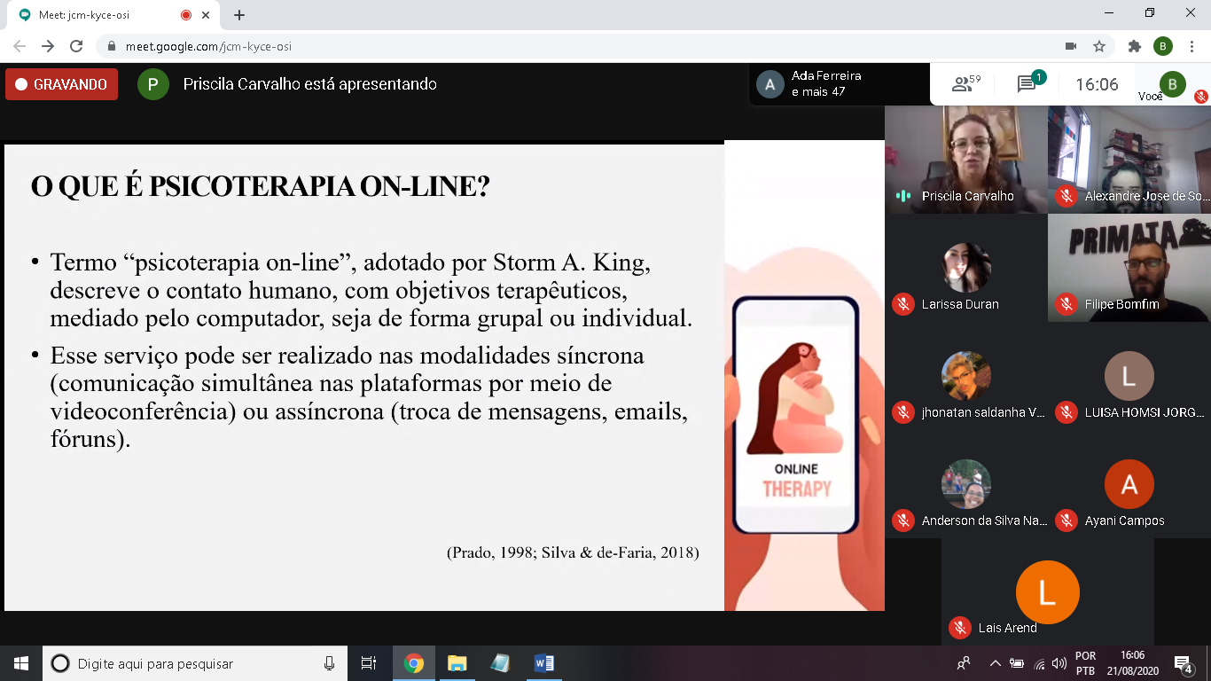The width and height of the screenshot is (1211, 681).
Task: Expand the hidden system tray icons chevron
Action: pos(995,663)
